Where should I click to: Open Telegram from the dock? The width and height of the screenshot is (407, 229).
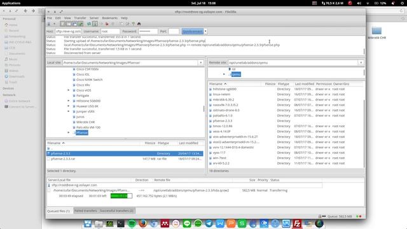(209, 223)
